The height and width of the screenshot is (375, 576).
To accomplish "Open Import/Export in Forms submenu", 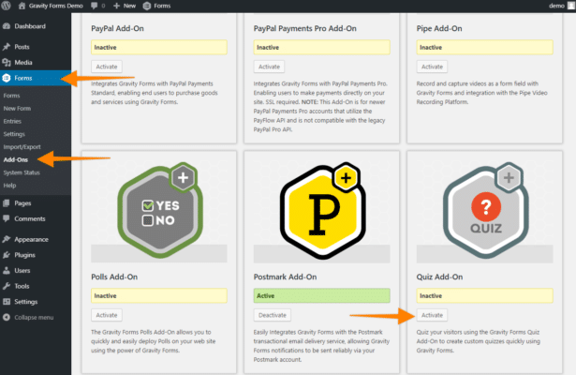I will [22, 146].
